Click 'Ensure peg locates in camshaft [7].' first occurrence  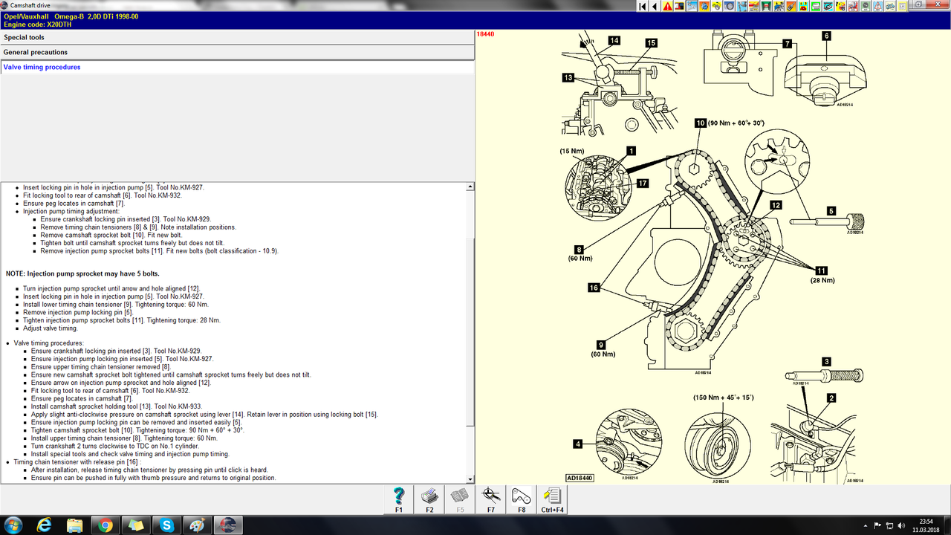click(74, 204)
